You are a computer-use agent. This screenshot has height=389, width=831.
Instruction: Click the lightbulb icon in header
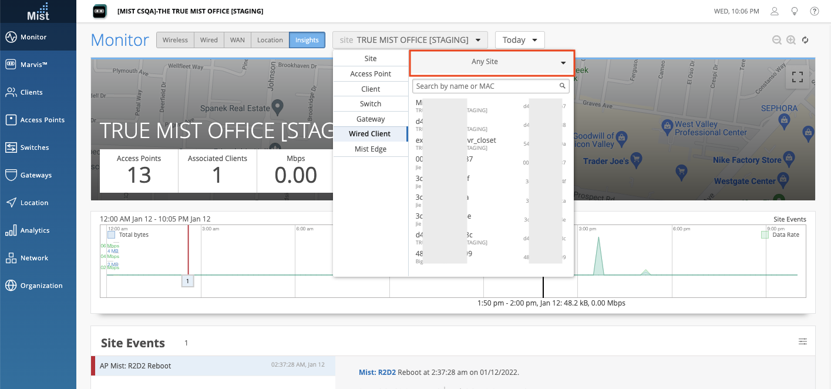pos(795,11)
